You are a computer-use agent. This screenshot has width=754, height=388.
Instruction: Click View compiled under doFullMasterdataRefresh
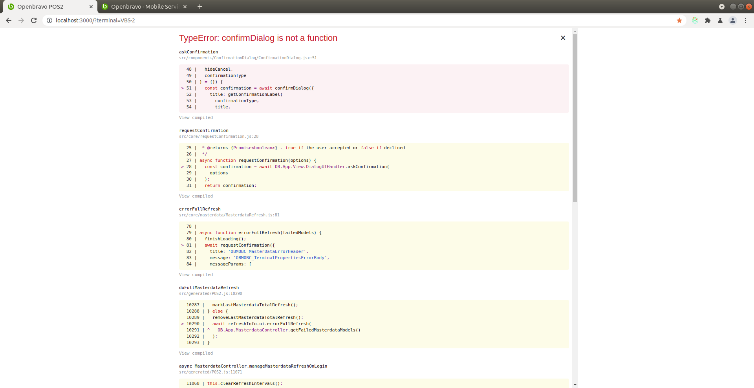point(196,353)
